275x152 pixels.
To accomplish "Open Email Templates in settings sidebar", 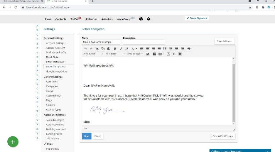I will (x=55, y=62).
